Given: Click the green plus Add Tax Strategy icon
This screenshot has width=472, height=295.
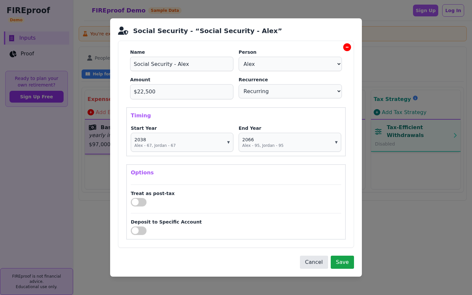Looking at the screenshot, I should (x=377, y=112).
